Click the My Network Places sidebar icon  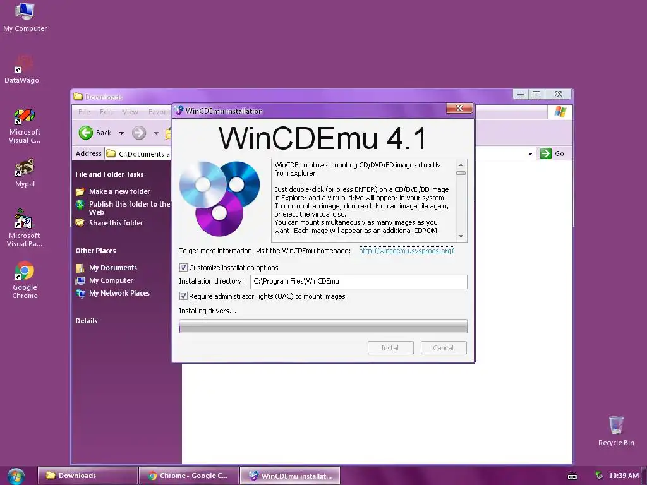80,293
